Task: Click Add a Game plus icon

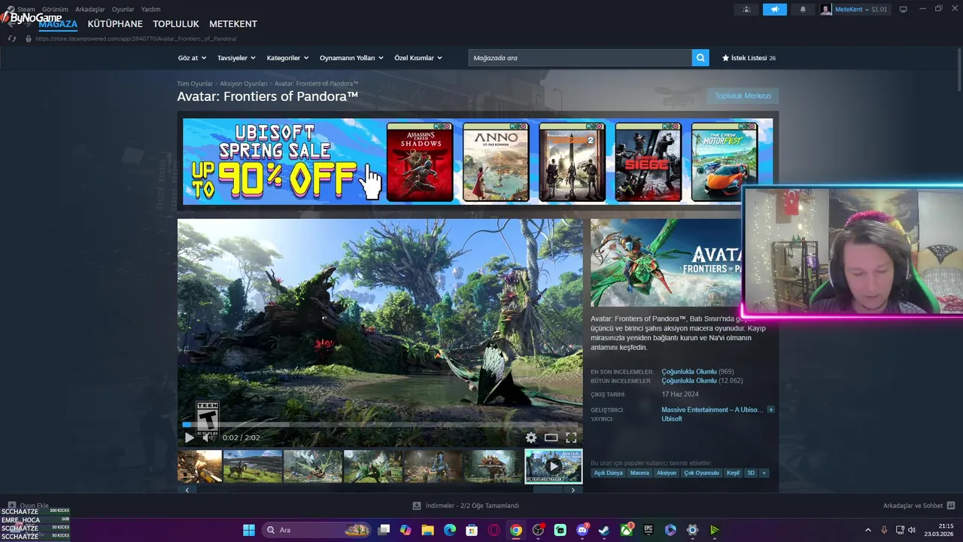Action: (12, 506)
